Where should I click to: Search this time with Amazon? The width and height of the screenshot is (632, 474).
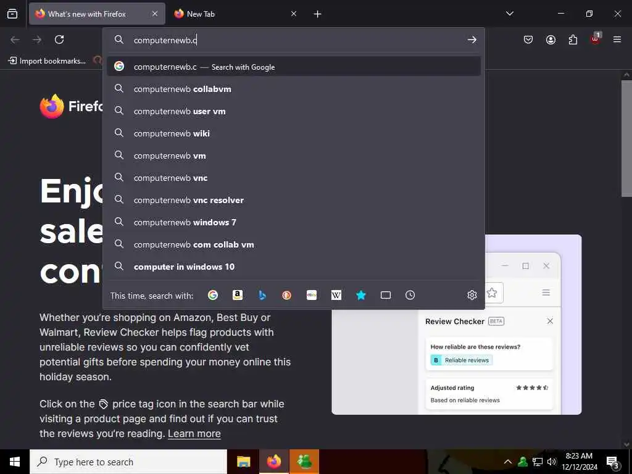[238, 295]
